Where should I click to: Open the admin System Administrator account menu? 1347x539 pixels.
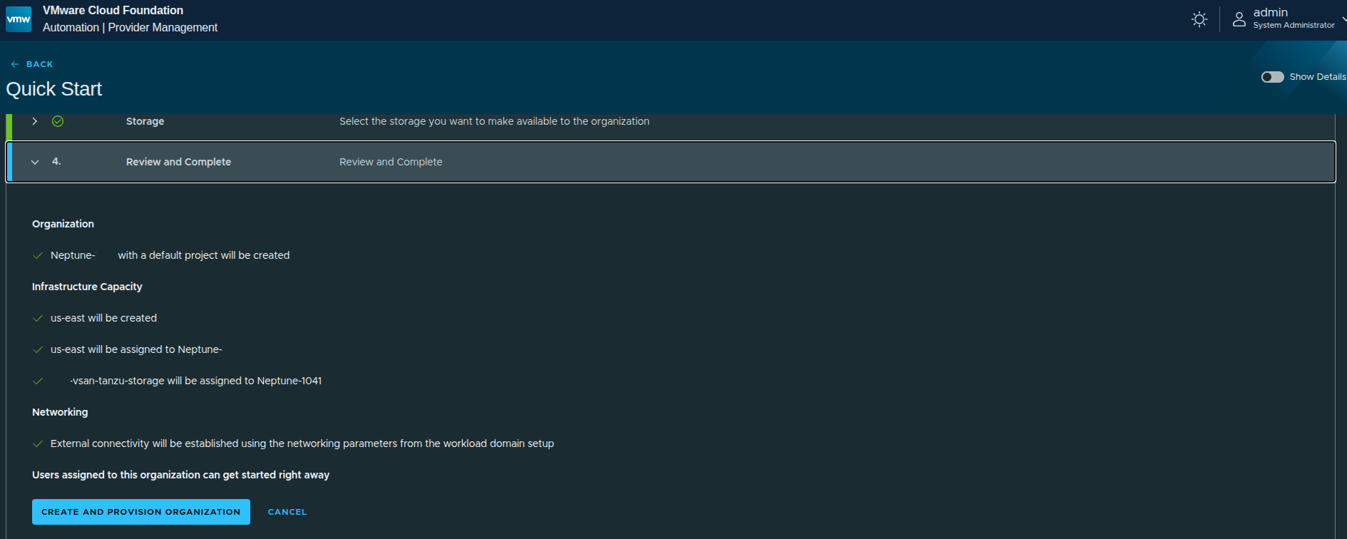1293,19
